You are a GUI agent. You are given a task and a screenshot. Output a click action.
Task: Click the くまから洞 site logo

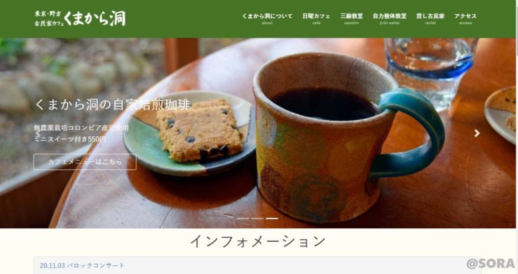[80, 18]
